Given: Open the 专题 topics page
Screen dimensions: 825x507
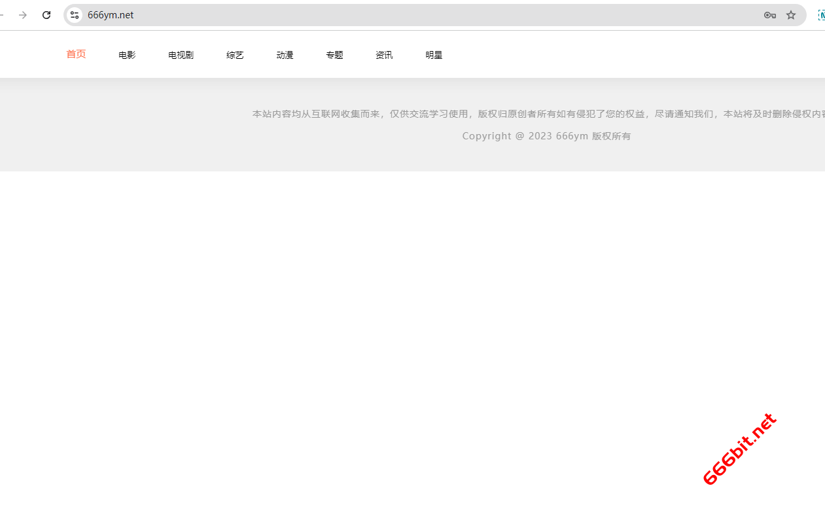Looking at the screenshot, I should pos(334,56).
